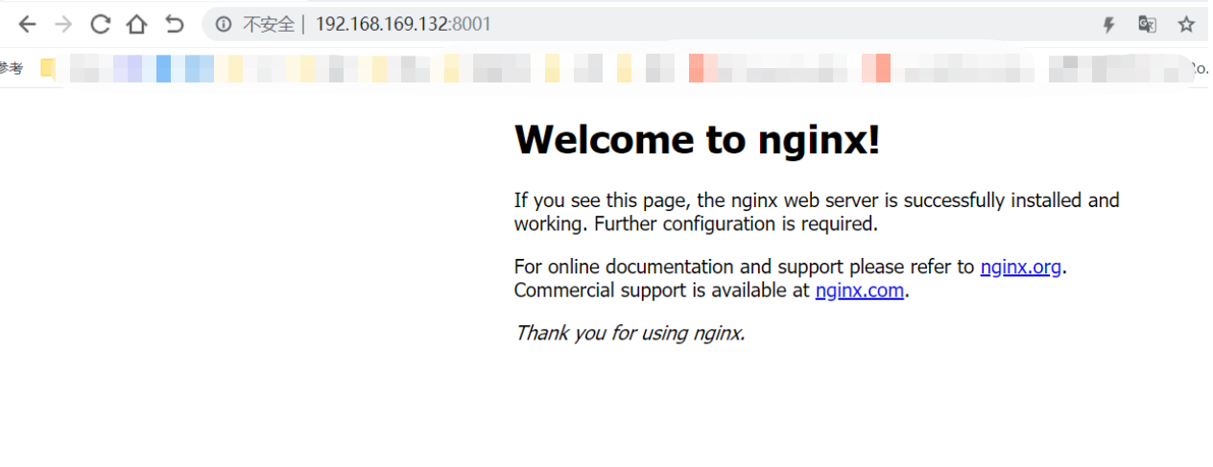
Task: Open the nginx.com link
Action: point(860,290)
